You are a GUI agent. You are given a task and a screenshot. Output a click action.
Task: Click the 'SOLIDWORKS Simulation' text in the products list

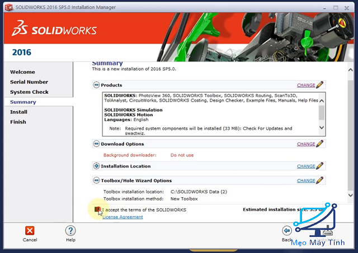[x=133, y=110]
